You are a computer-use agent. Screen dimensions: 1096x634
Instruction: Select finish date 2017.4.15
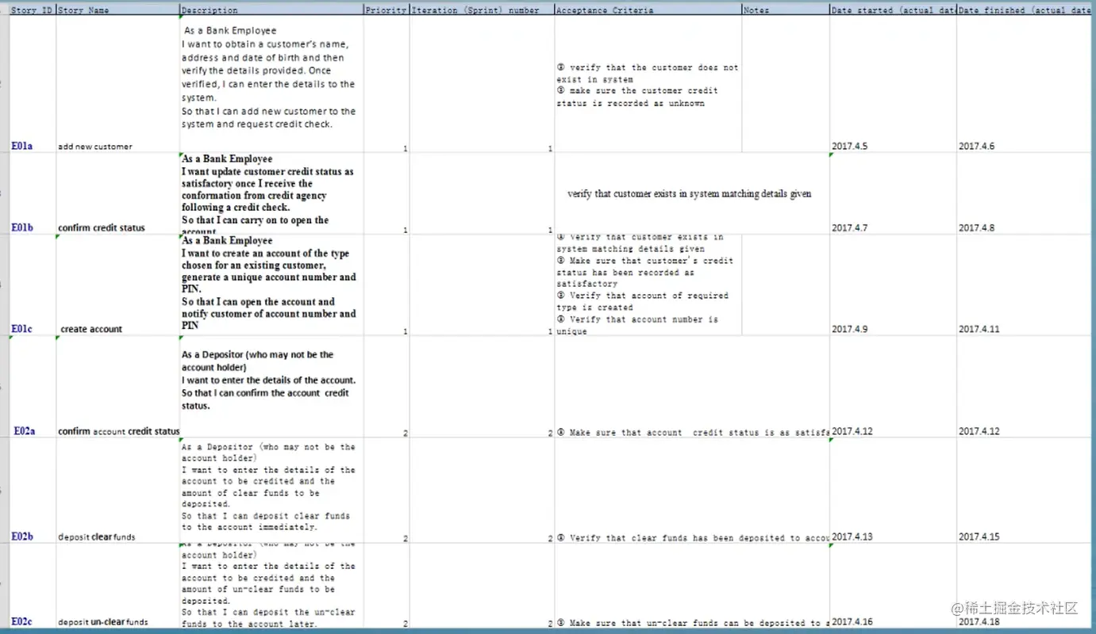(979, 537)
